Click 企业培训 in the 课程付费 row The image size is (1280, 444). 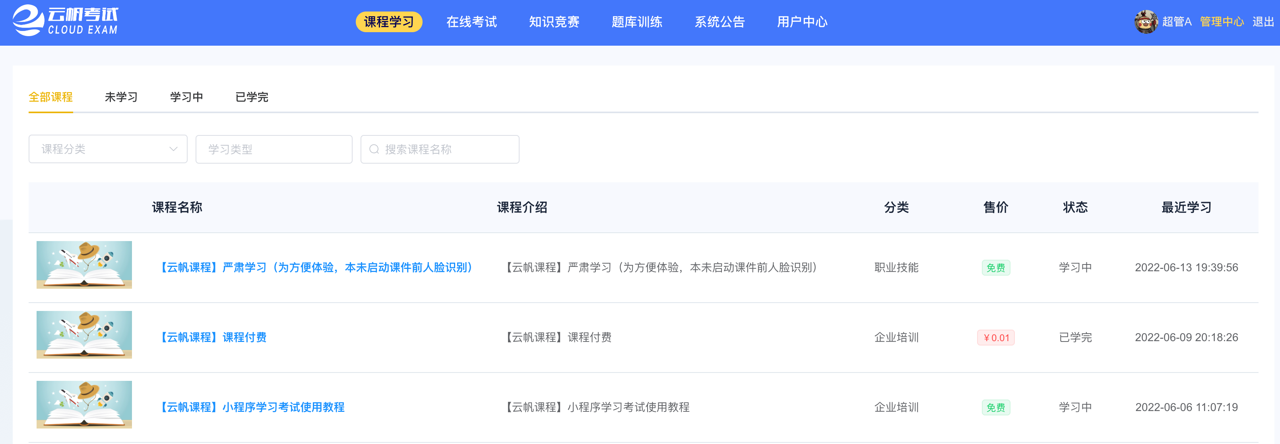(896, 337)
